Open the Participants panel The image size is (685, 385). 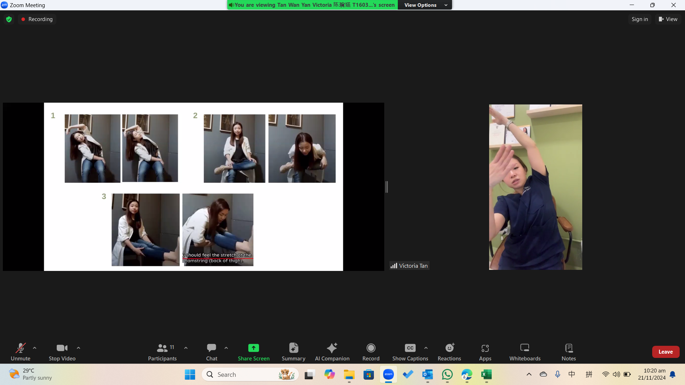(x=162, y=351)
